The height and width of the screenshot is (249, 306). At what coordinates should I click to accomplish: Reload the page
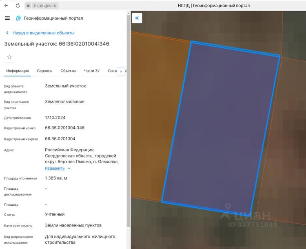[x=18, y=6]
